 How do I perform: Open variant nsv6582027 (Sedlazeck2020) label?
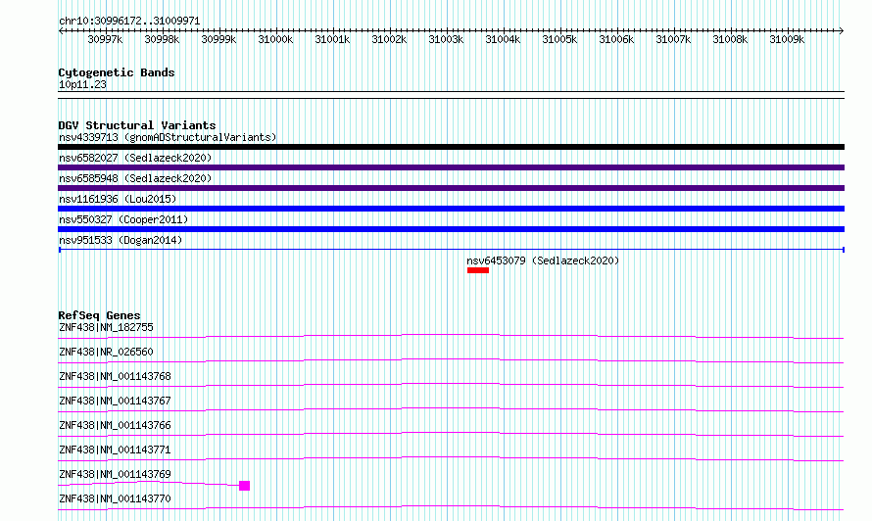coord(135,158)
